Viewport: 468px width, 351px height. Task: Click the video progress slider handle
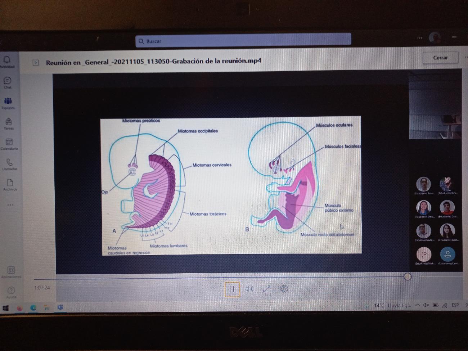[x=408, y=276]
